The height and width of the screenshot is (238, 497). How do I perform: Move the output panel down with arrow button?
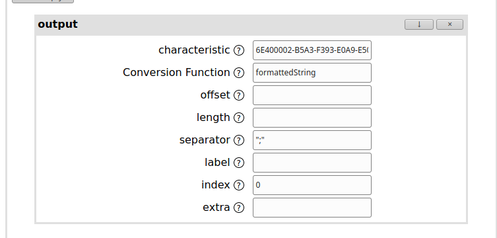418,24
